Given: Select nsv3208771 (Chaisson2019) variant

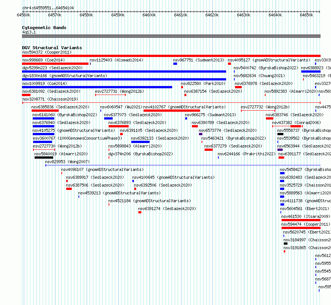Looking at the screenshot, I should tap(50, 99).
